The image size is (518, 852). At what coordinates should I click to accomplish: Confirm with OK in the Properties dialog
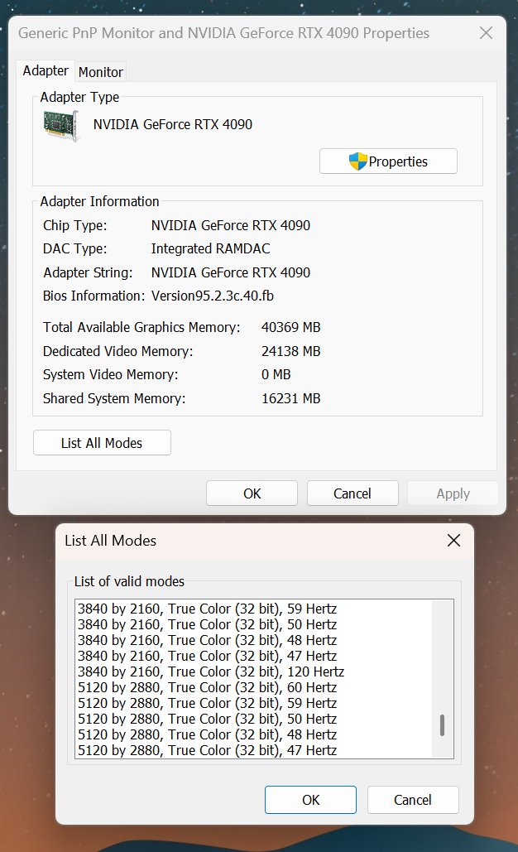pyautogui.click(x=252, y=493)
